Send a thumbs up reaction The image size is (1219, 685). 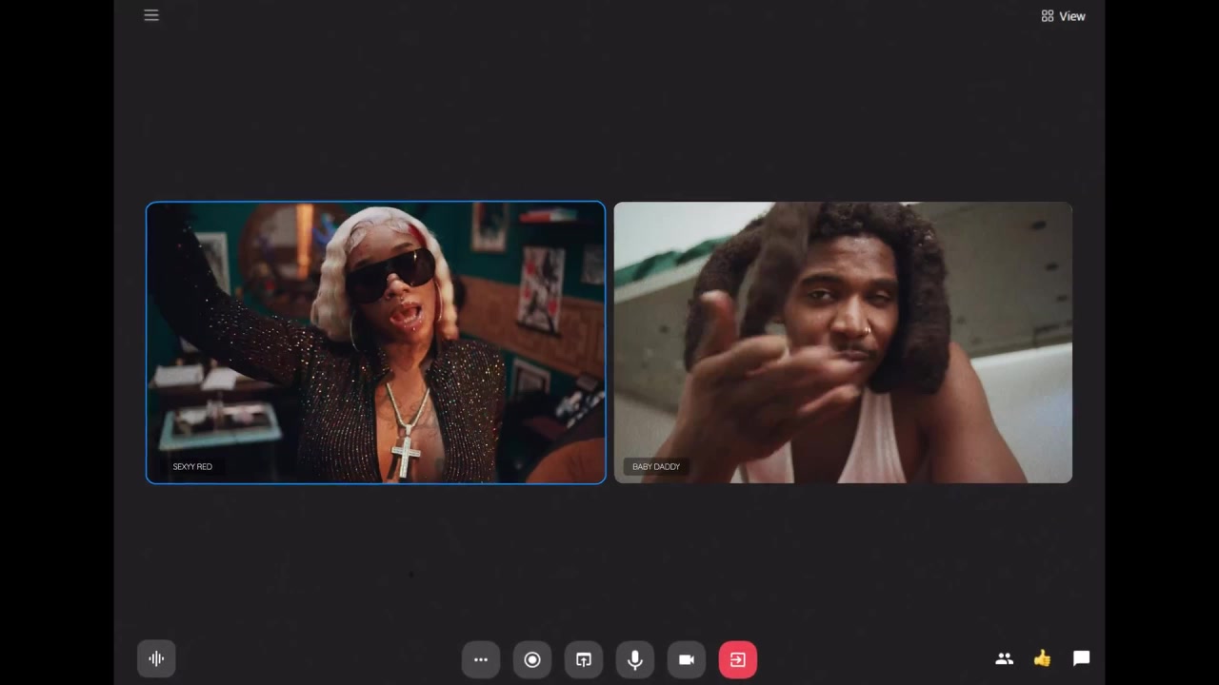point(1042,658)
